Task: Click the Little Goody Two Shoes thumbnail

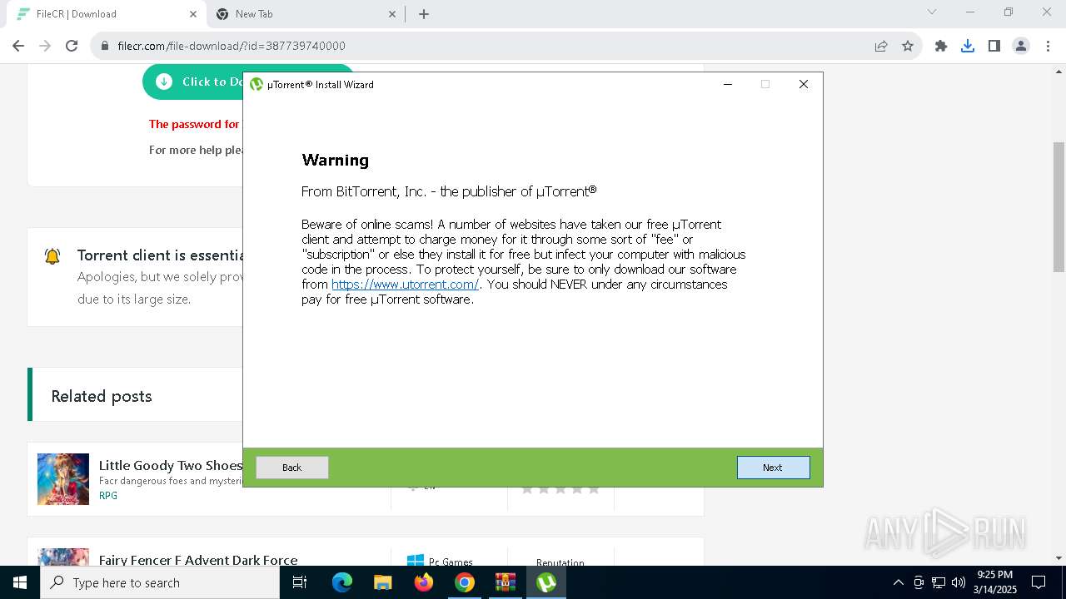Action: (63, 479)
